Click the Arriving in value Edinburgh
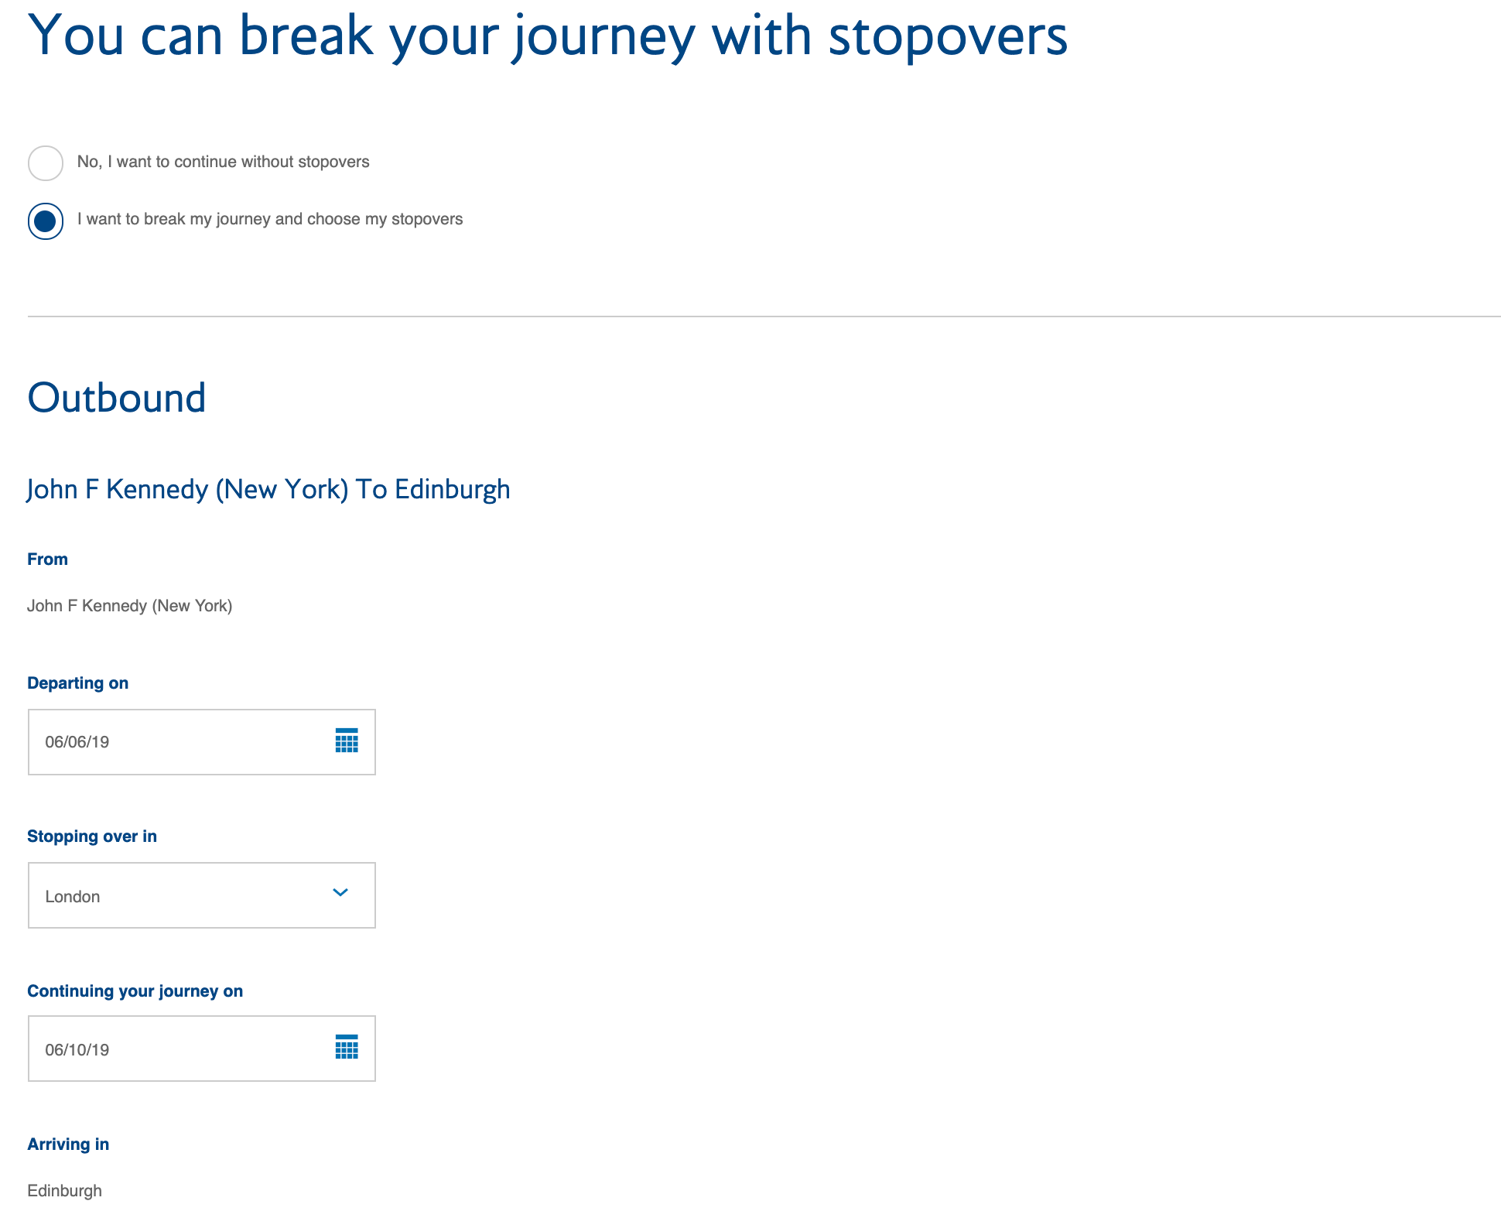Viewport: 1501px width, 1218px height. tap(65, 1191)
